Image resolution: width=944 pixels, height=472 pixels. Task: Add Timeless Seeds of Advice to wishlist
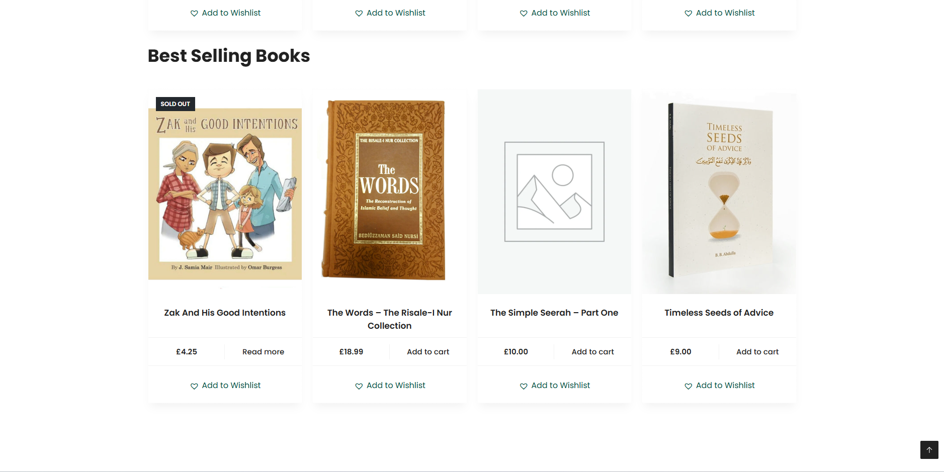[719, 386]
